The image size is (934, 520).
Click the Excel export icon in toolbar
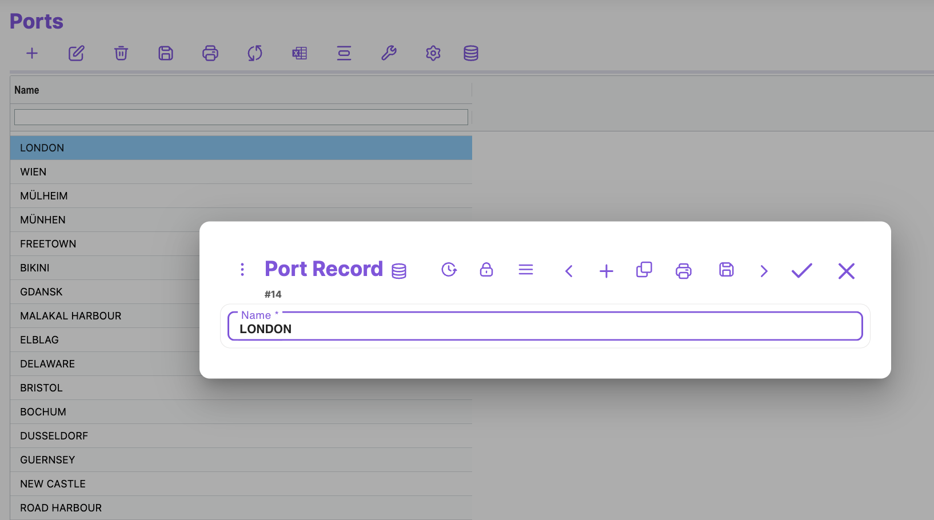300,53
